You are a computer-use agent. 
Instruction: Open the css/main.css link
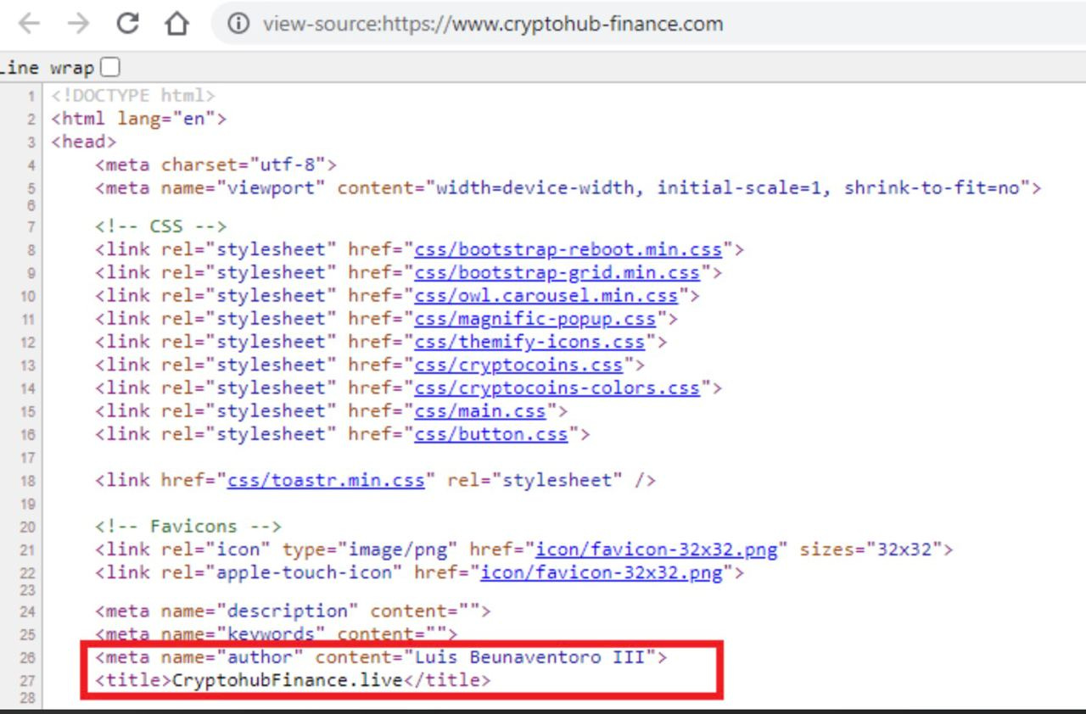(x=480, y=410)
